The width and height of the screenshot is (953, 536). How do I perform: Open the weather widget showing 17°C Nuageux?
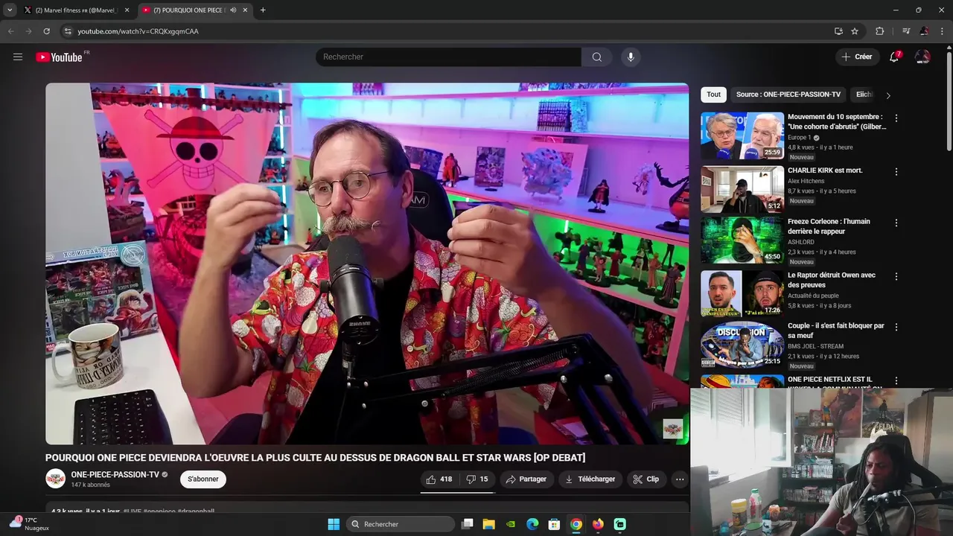pos(30,523)
